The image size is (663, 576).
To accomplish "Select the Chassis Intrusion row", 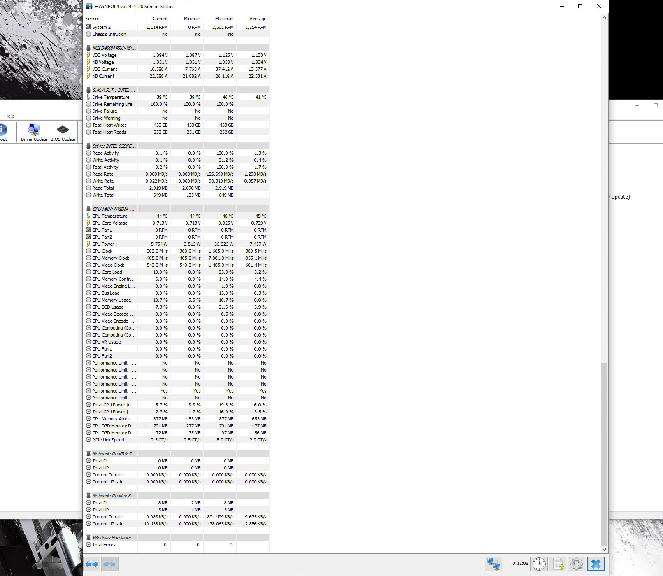I will pos(177,34).
